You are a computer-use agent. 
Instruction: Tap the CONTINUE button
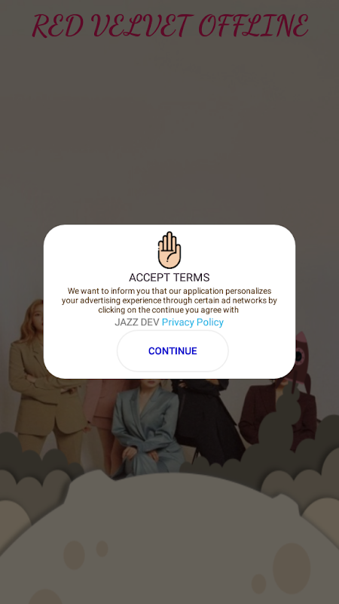click(173, 351)
